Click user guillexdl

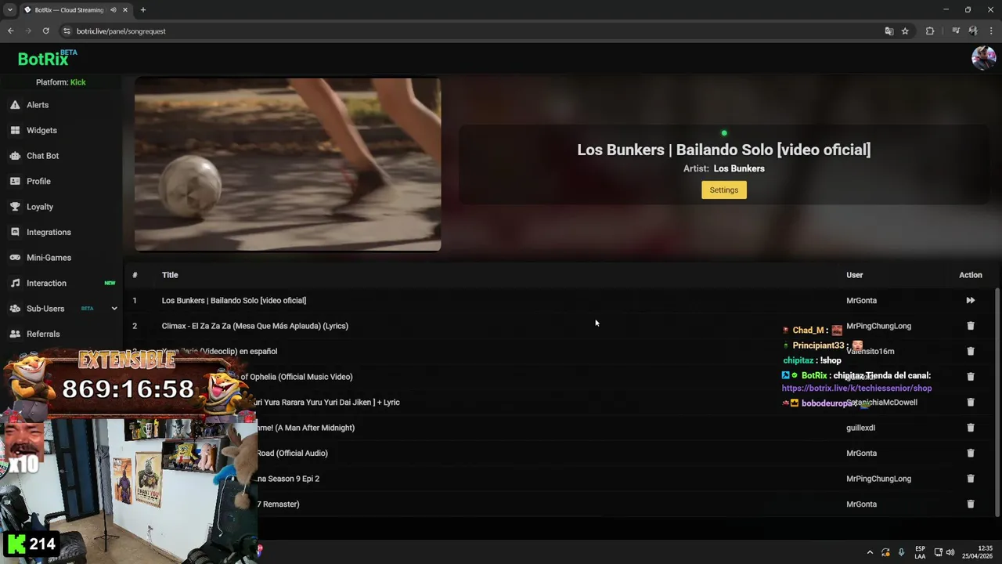pos(860,428)
